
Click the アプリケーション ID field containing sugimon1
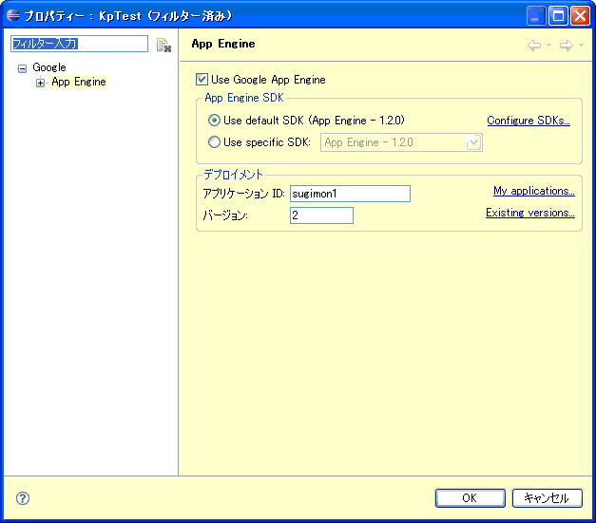[x=350, y=194]
